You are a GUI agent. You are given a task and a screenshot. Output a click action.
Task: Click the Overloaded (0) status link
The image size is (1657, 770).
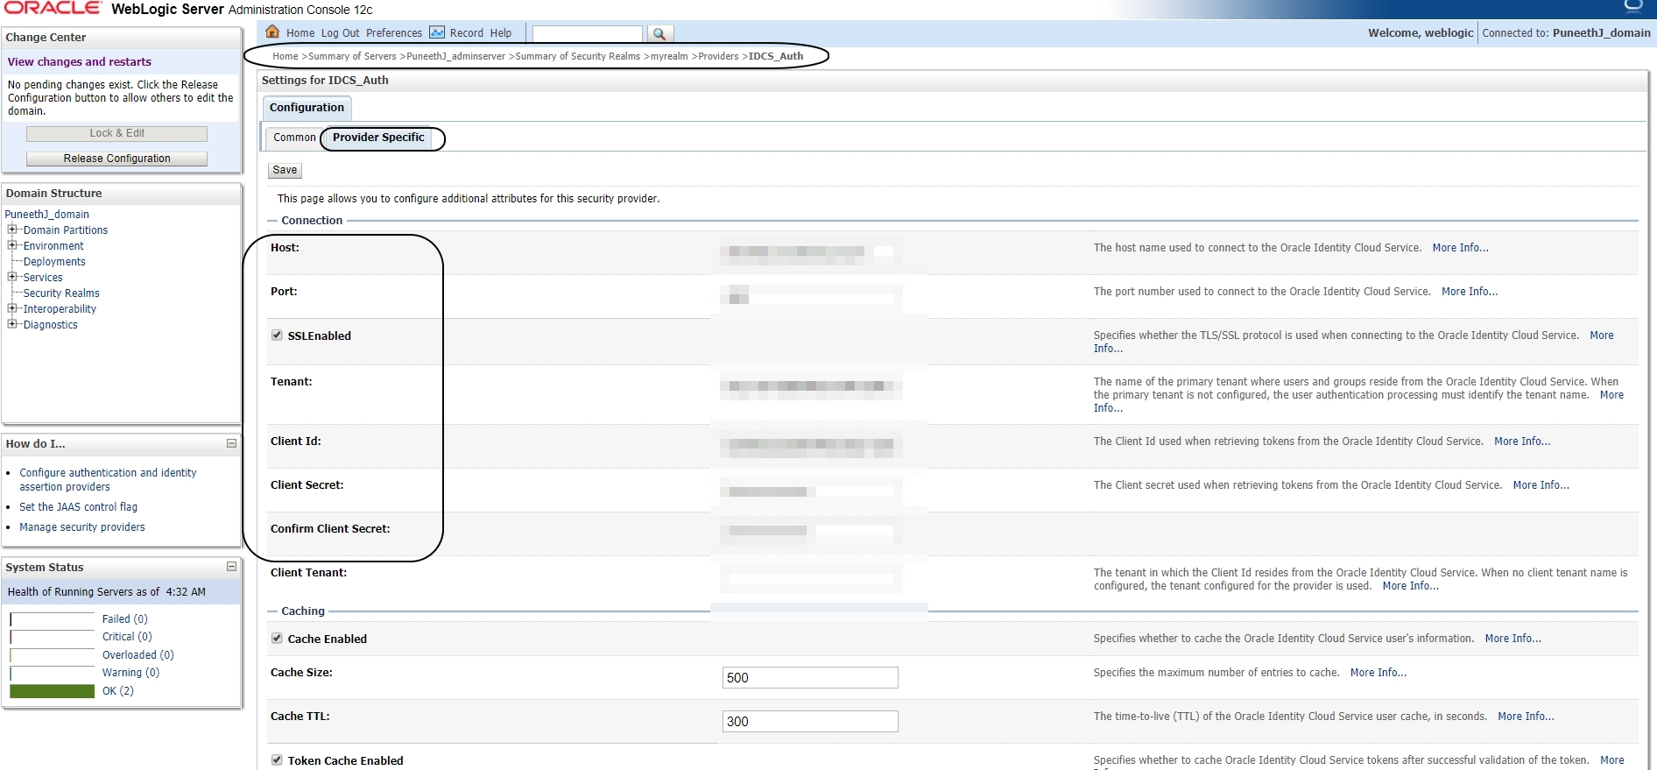click(138, 655)
